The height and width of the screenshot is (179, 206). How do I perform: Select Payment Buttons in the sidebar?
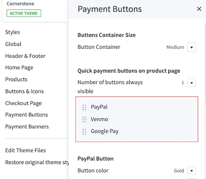26,115
